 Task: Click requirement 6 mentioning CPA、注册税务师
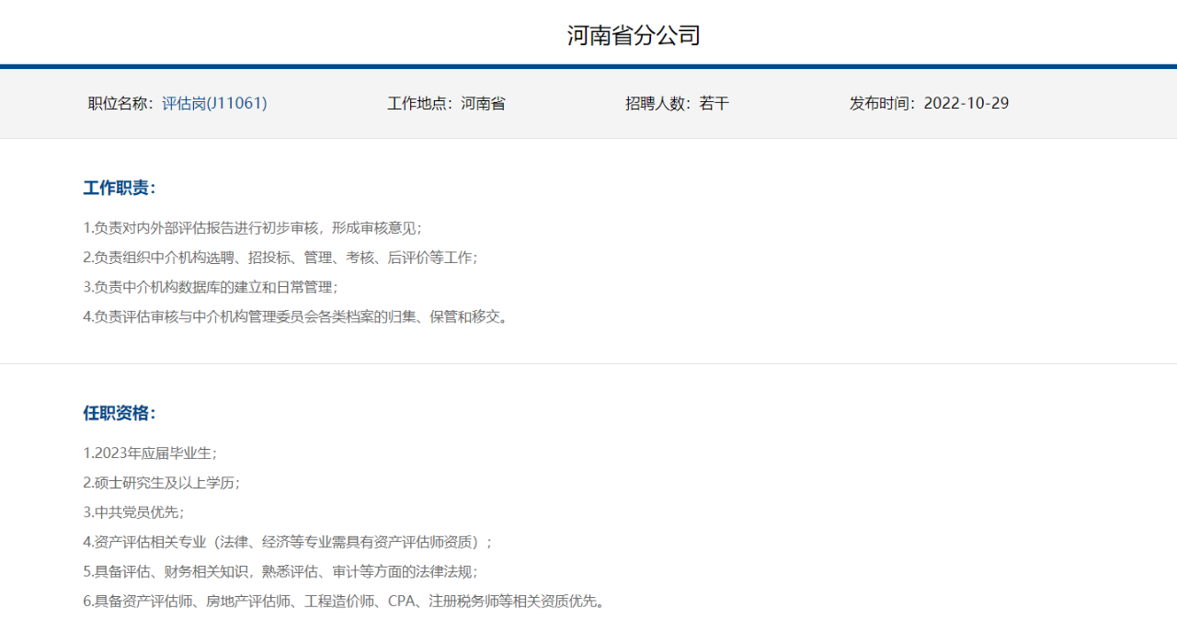coord(344,602)
